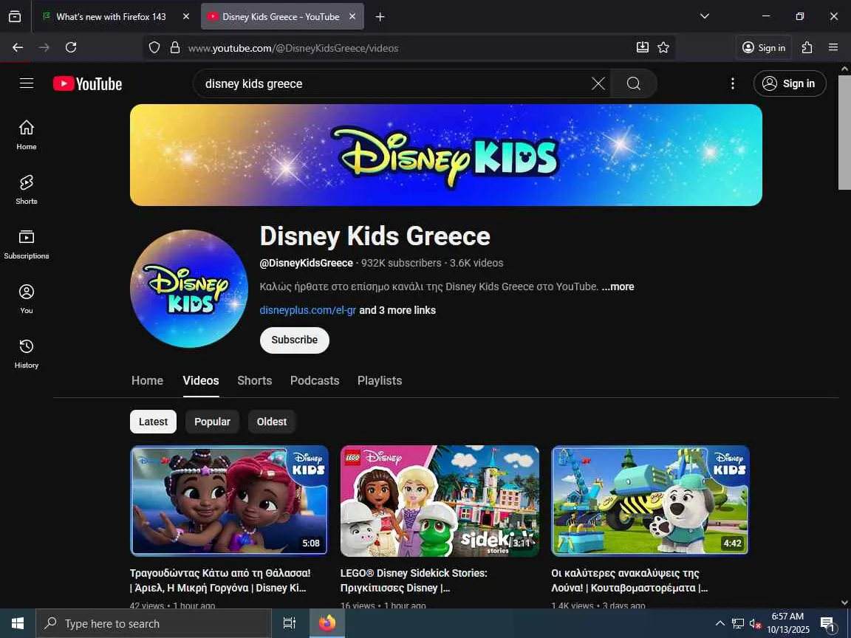This screenshot has width=851, height=638.
Task: Switch to the channel Shorts tab
Action: click(x=255, y=381)
